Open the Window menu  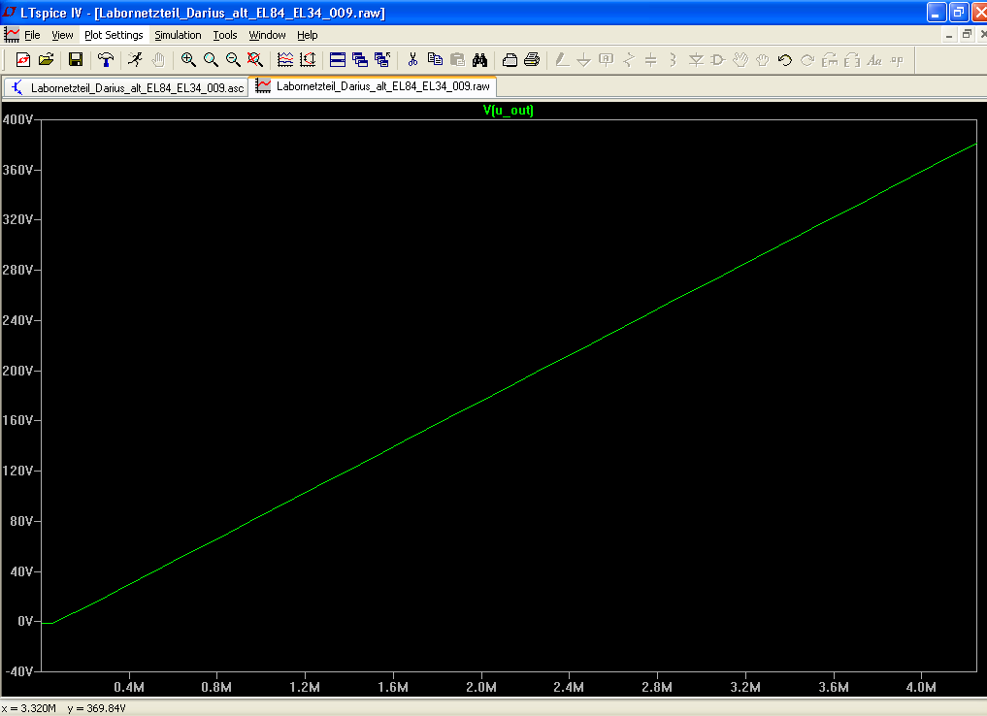click(x=267, y=35)
